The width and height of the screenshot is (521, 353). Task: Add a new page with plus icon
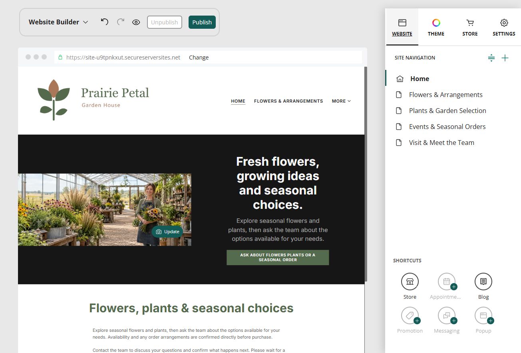point(505,58)
